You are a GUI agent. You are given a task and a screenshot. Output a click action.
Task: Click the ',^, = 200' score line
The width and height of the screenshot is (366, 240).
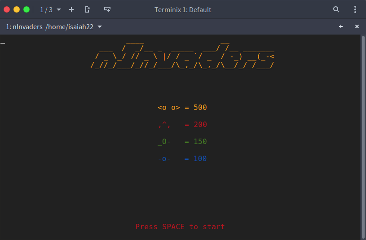pyautogui.click(x=182, y=125)
